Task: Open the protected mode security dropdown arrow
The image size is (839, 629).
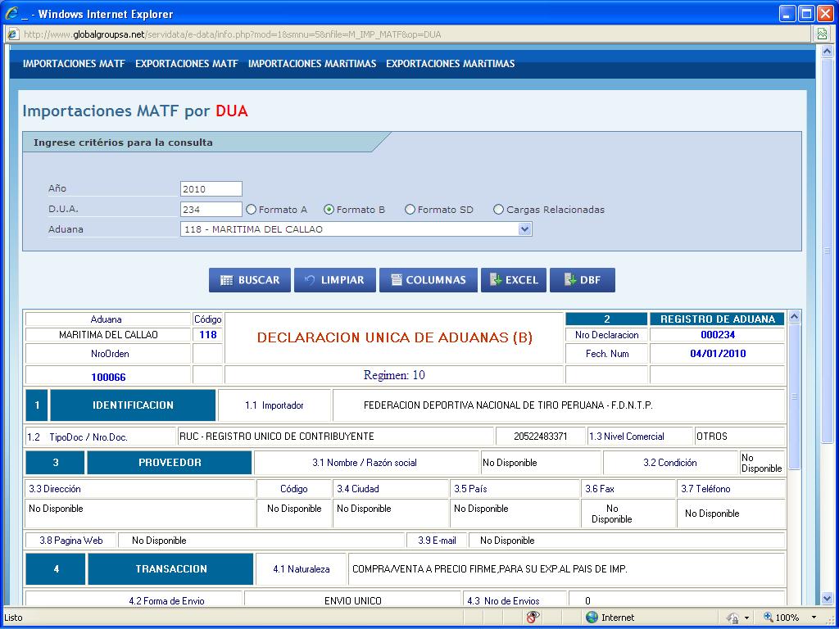Action: pyautogui.click(x=746, y=618)
